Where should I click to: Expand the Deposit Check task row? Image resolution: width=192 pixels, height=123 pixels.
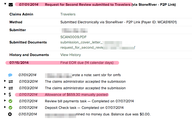[x=5, y=107]
